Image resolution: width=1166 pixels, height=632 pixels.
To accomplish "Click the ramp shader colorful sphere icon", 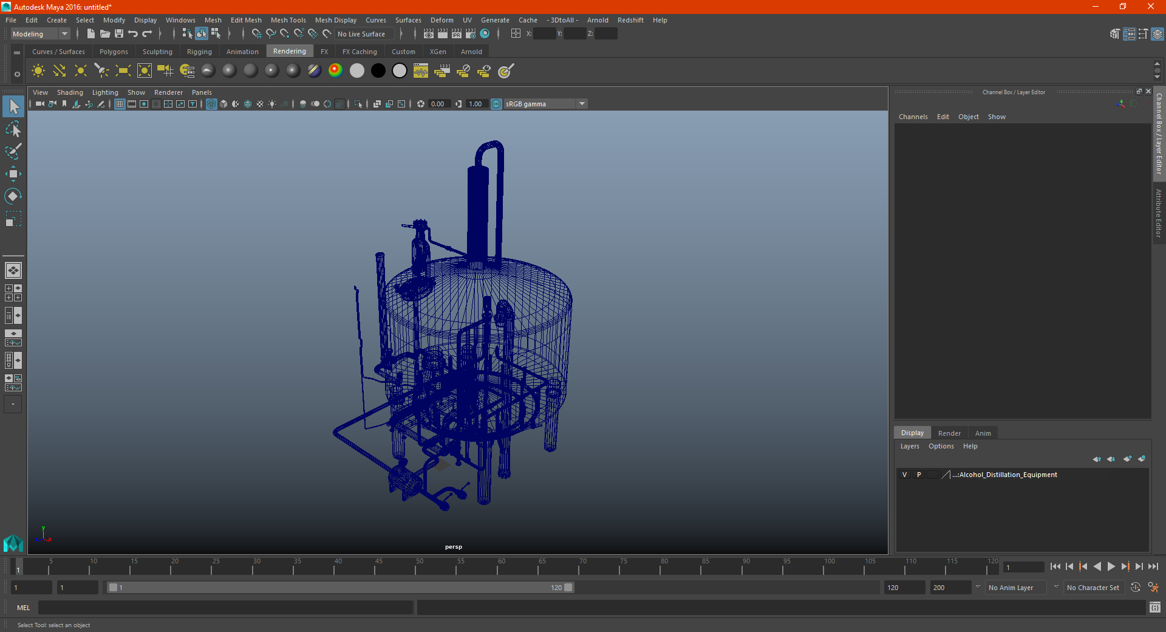I will click(335, 71).
